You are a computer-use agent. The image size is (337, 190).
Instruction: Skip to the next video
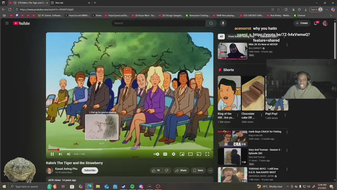click(60, 154)
